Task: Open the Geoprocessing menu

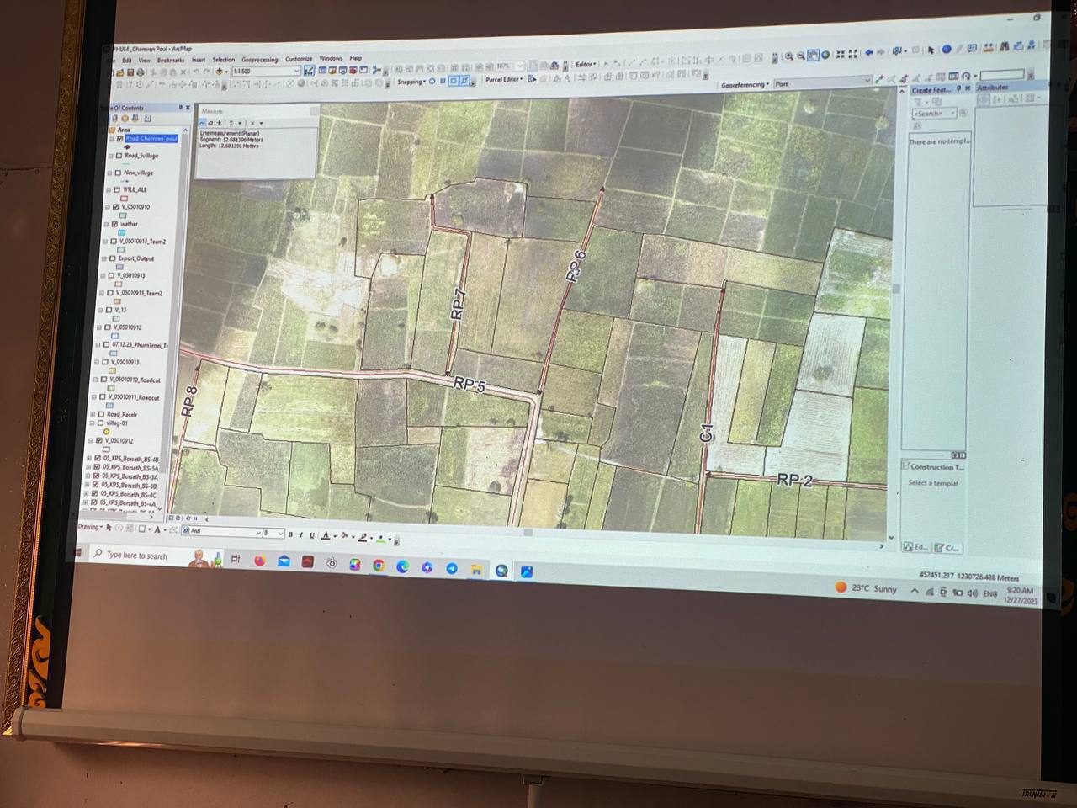Action: pos(259,59)
